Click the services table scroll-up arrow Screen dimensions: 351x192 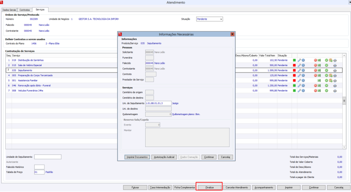[344, 56]
